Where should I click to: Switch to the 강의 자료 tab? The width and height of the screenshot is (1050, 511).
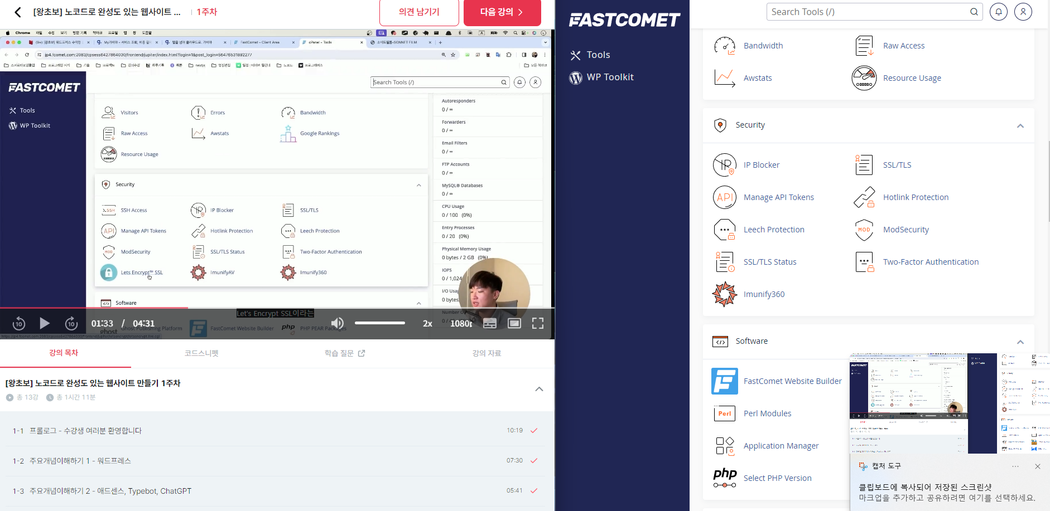pos(487,353)
